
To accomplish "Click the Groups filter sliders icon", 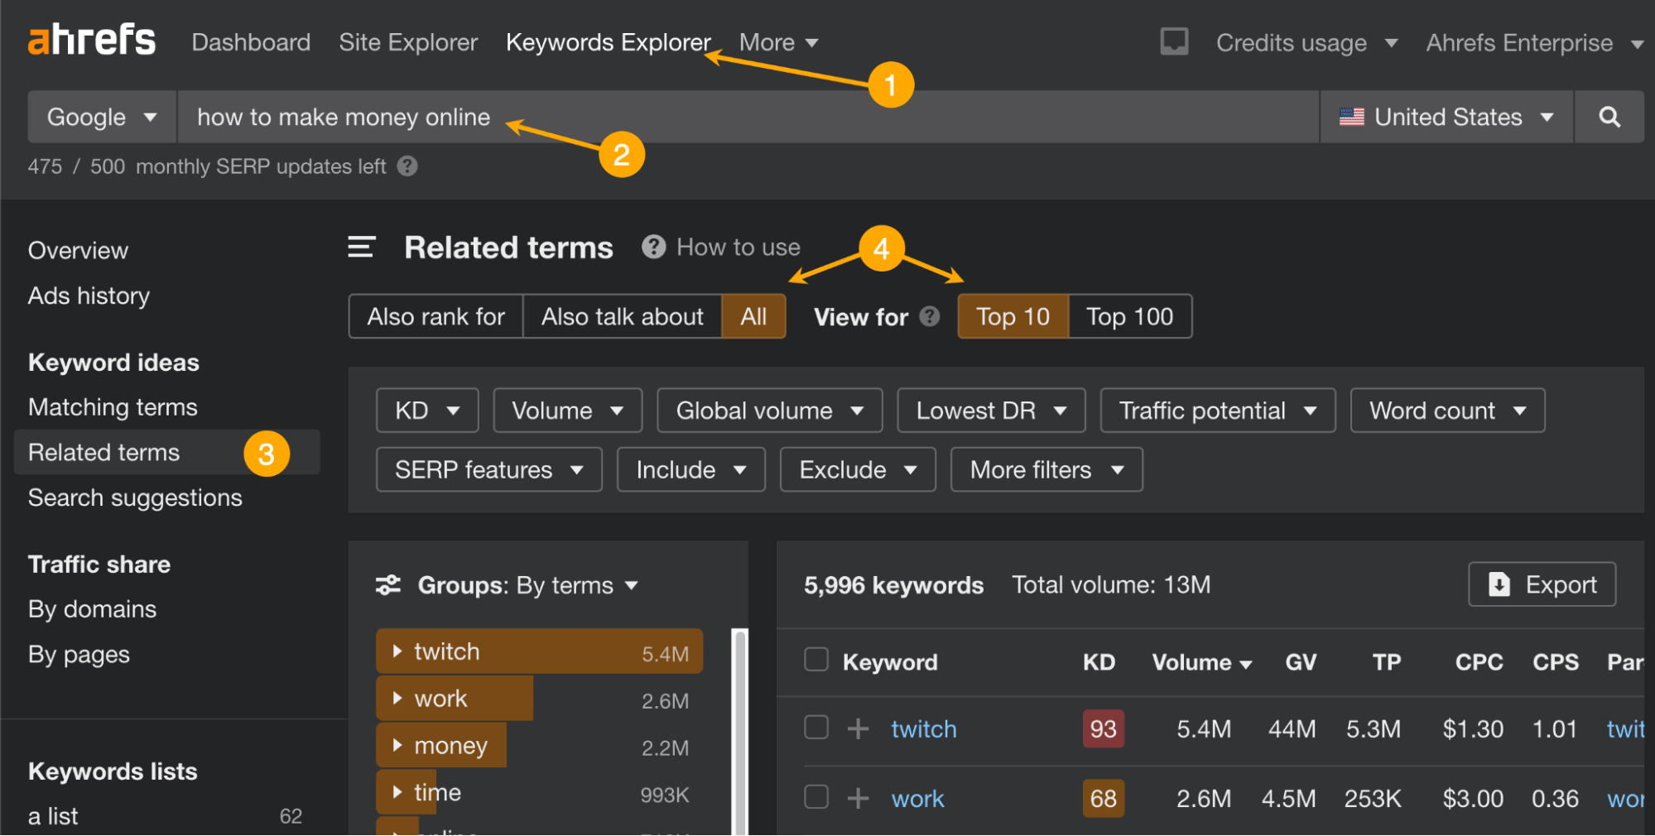I will 387,584.
